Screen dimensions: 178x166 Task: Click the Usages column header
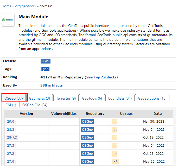[x=126, y=113]
